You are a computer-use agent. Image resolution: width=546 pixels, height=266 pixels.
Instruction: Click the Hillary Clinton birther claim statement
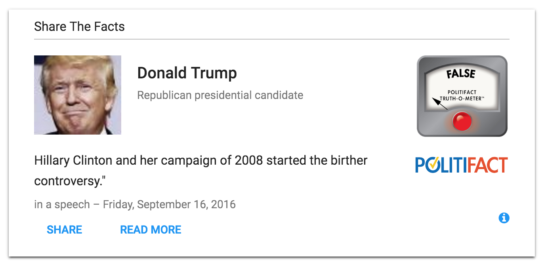tap(200, 161)
